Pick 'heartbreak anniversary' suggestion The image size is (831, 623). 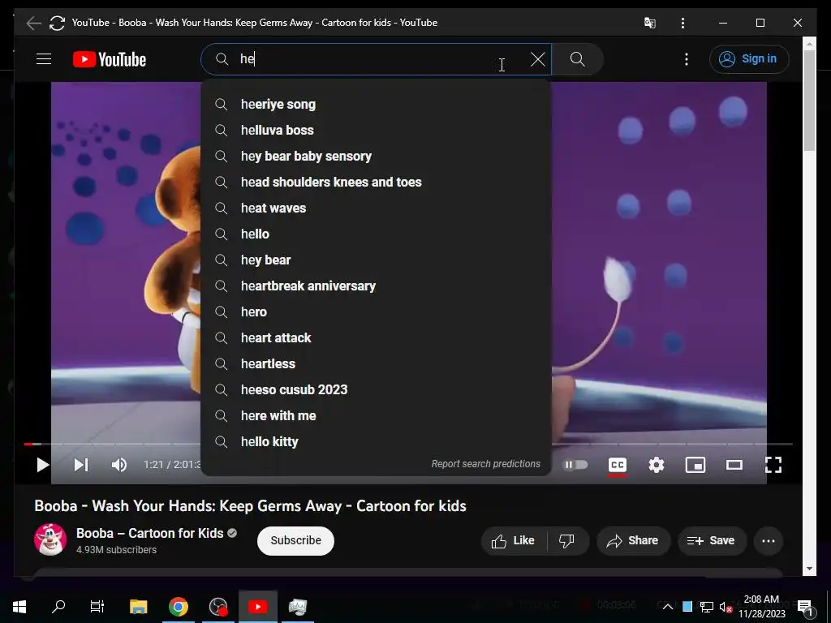point(376,286)
